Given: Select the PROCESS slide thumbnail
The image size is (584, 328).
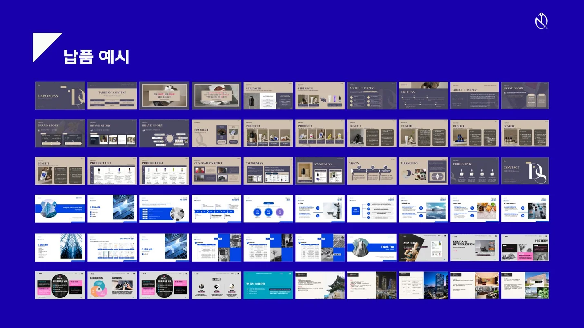Looking at the screenshot, I should [423, 96].
